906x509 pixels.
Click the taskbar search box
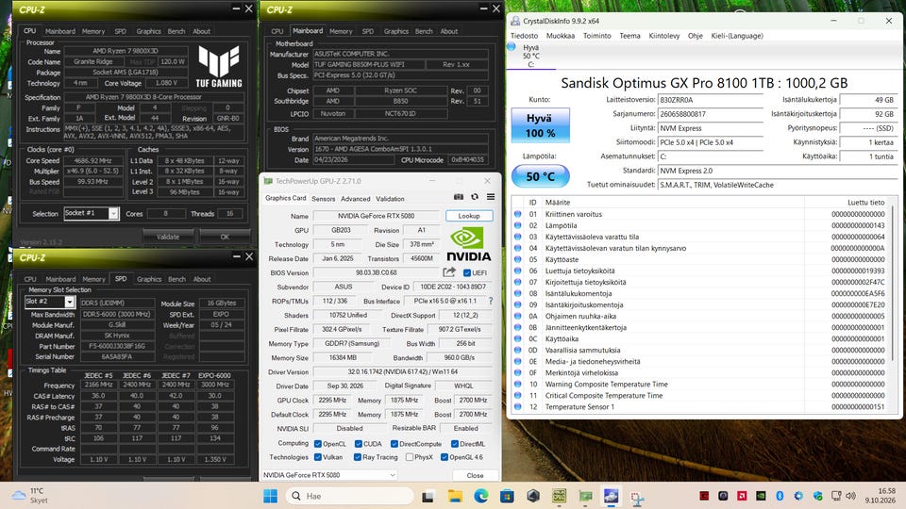tap(351, 496)
